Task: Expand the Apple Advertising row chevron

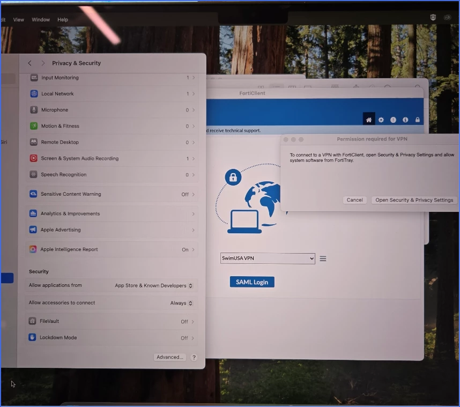Action: click(x=193, y=230)
